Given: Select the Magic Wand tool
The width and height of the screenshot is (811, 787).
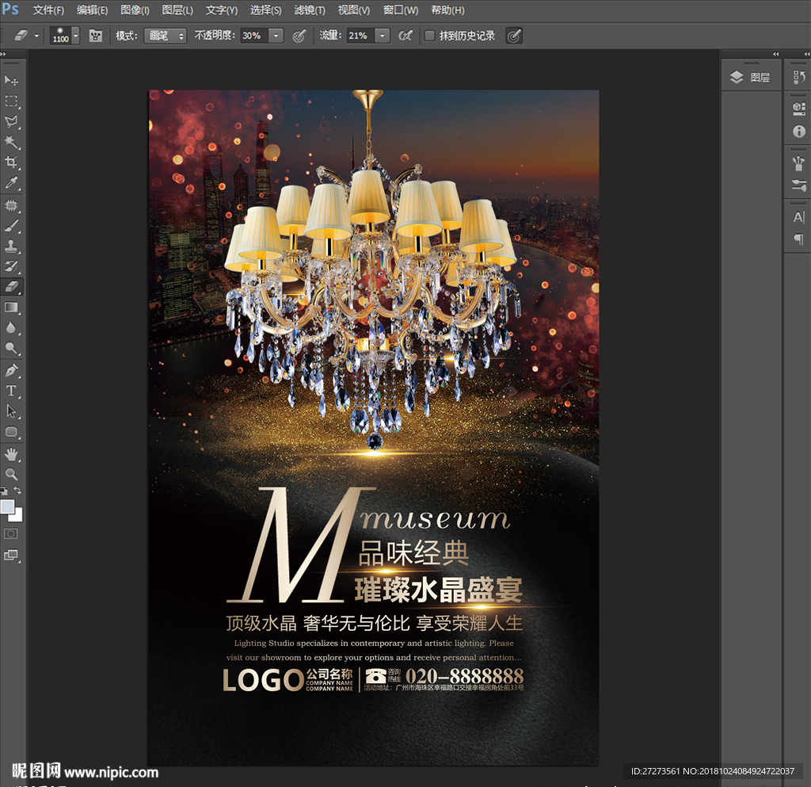Looking at the screenshot, I should (x=12, y=143).
